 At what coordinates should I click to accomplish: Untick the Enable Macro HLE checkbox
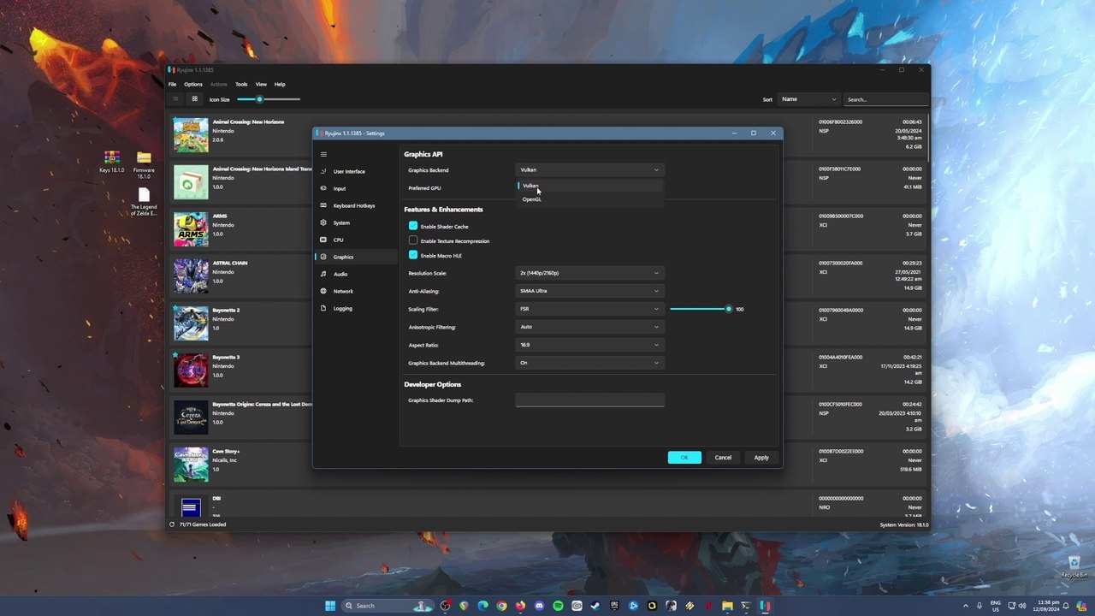pos(413,255)
